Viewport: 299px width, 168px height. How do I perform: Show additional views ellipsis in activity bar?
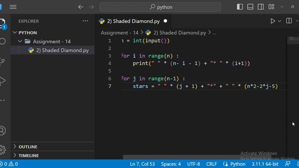(2, 100)
